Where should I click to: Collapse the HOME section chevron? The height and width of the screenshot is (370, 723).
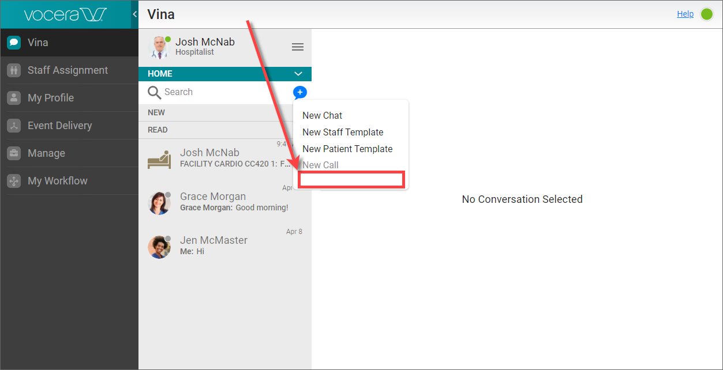pos(298,74)
